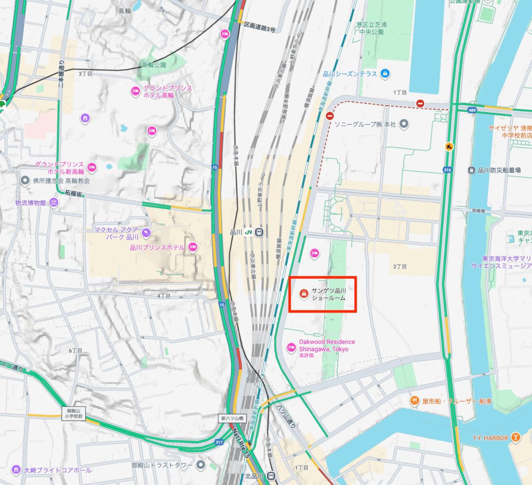This screenshot has height=485, width=532.
Task: Select the 新八ツ山橋 intersection label
Action: (232, 418)
